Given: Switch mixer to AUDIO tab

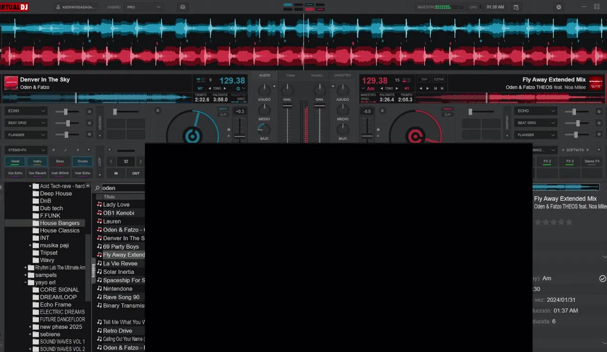Looking at the screenshot, I should [264, 75].
